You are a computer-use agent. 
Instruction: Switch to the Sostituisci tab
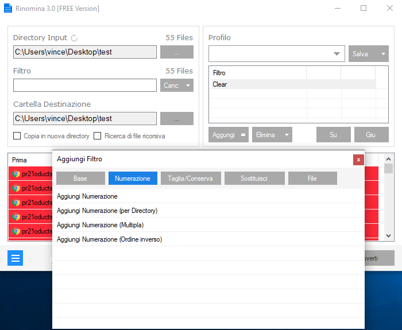click(x=254, y=178)
